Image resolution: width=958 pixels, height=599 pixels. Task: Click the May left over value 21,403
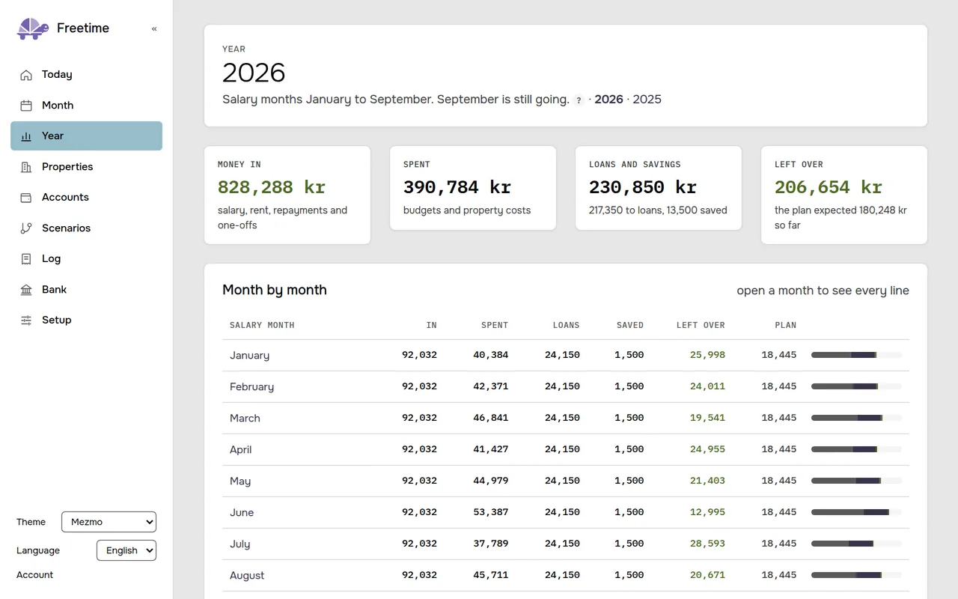[707, 481]
